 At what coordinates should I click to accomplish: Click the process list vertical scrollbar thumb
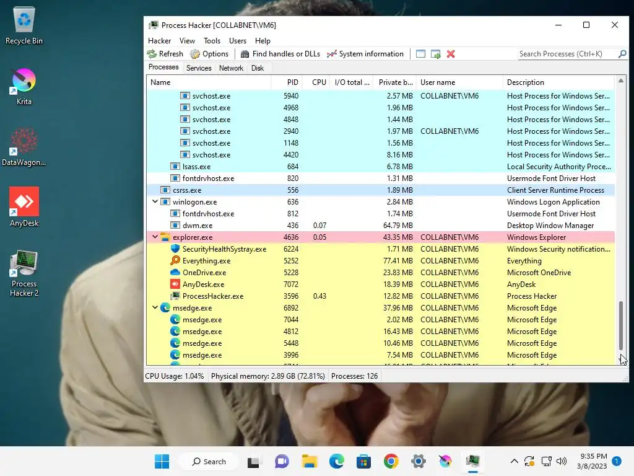pos(621,325)
